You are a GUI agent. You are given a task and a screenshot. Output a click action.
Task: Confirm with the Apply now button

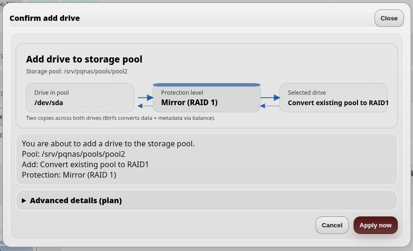pyautogui.click(x=375, y=225)
